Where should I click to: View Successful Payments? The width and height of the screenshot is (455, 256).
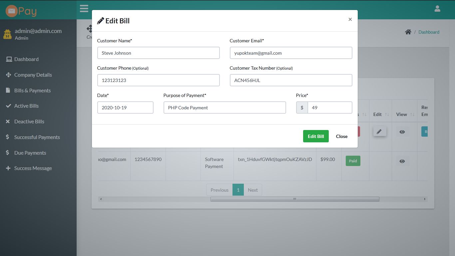point(37,137)
